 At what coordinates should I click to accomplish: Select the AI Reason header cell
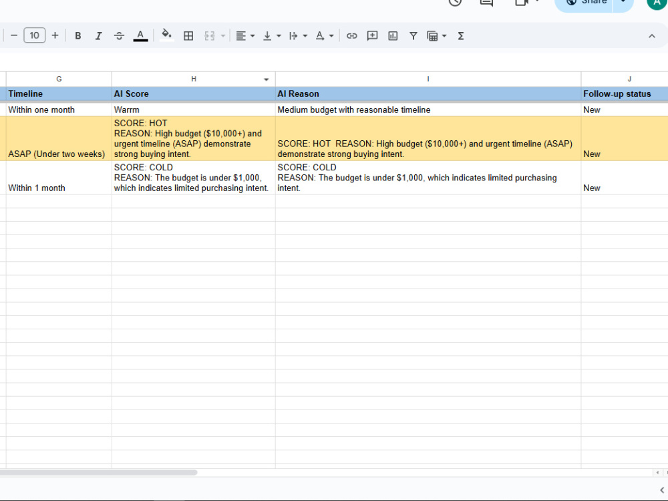428,94
